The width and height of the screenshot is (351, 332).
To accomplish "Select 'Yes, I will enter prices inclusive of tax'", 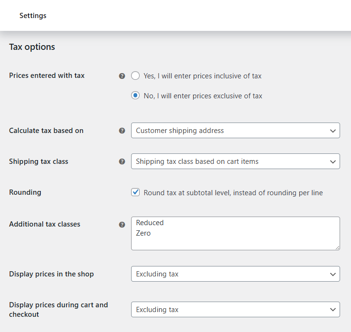I will 135,76.
